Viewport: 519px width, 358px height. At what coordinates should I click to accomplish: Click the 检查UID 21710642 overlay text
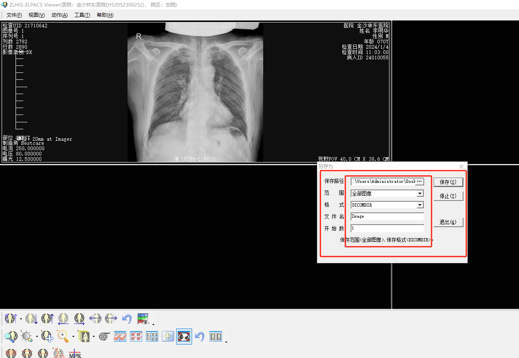click(25, 26)
